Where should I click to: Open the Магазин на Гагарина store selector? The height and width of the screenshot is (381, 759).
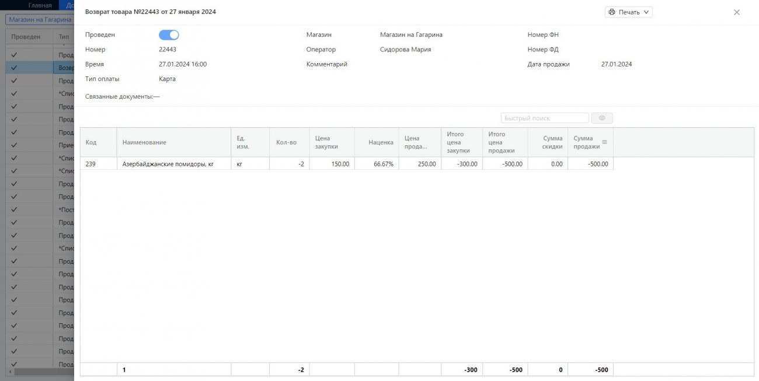40,19
